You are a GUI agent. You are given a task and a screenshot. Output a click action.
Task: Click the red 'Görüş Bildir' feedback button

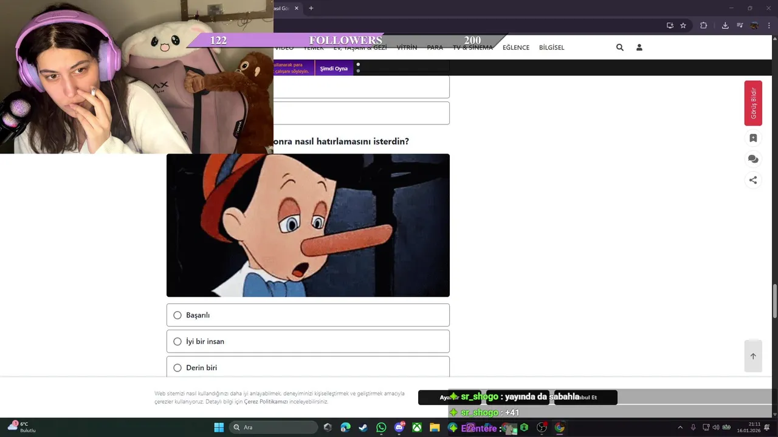pyautogui.click(x=753, y=103)
